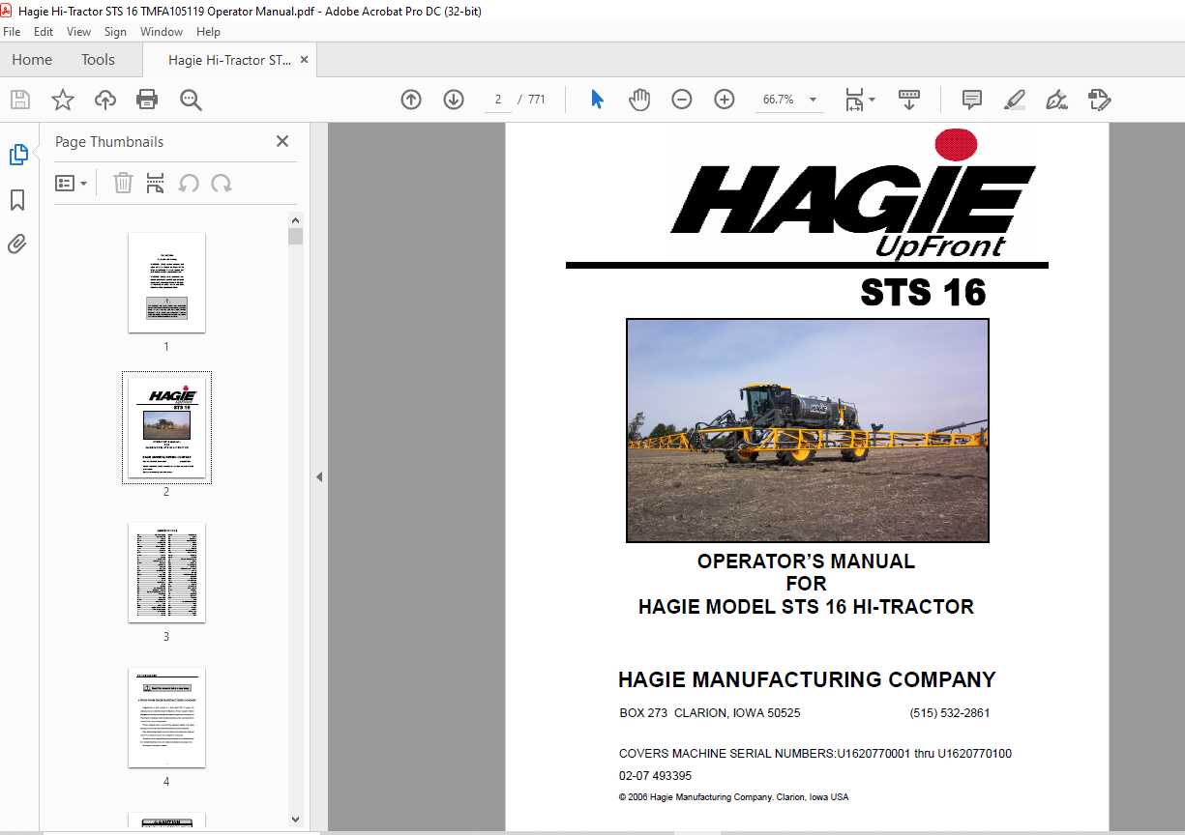Zoom out with the minus icon

pyautogui.click(x=682, y=100)
